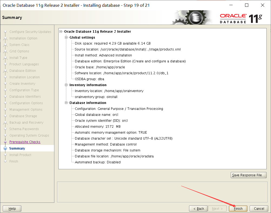Select the Product Languages step
This screenshot has width=271, height=213.
pyautogui.click(x=24, y=64)
